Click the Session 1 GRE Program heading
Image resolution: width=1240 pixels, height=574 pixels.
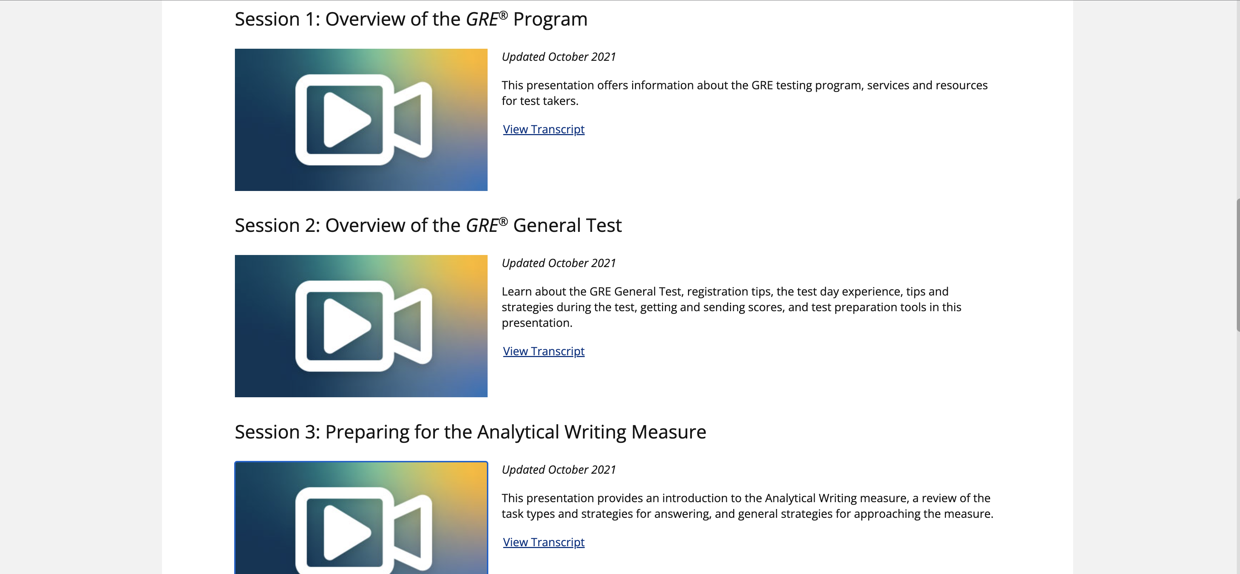click(411, 19)
